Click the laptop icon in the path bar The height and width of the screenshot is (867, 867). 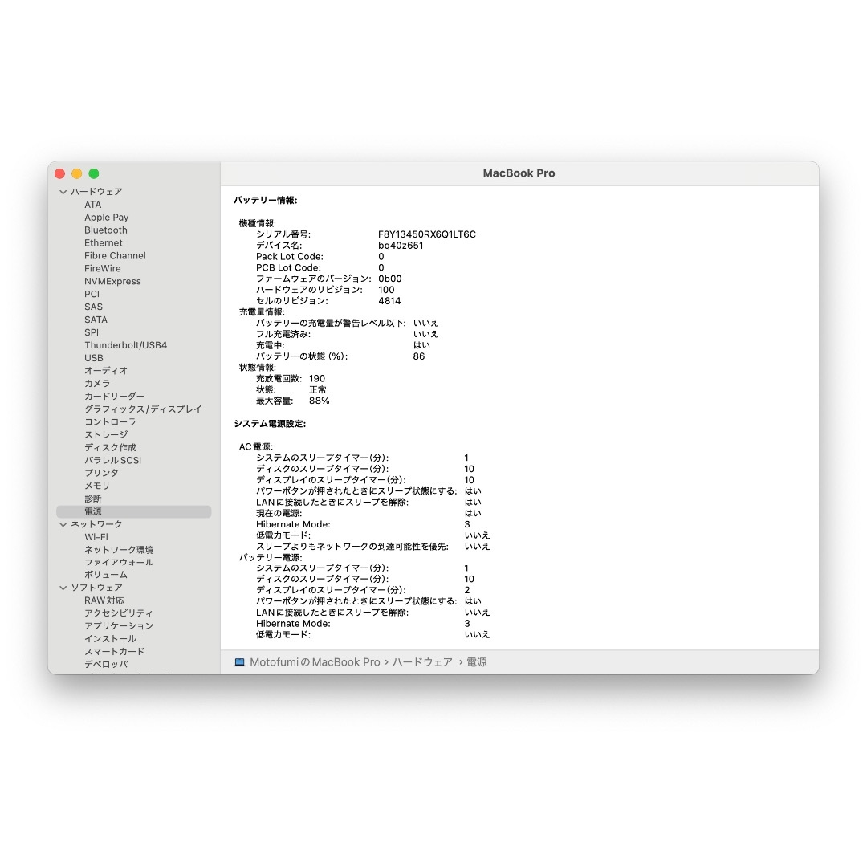click(239, 662)
